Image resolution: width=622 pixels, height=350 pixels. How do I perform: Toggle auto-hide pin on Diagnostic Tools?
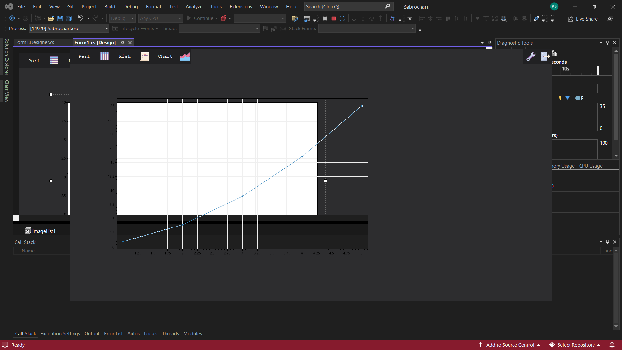[x=607, y=43]
